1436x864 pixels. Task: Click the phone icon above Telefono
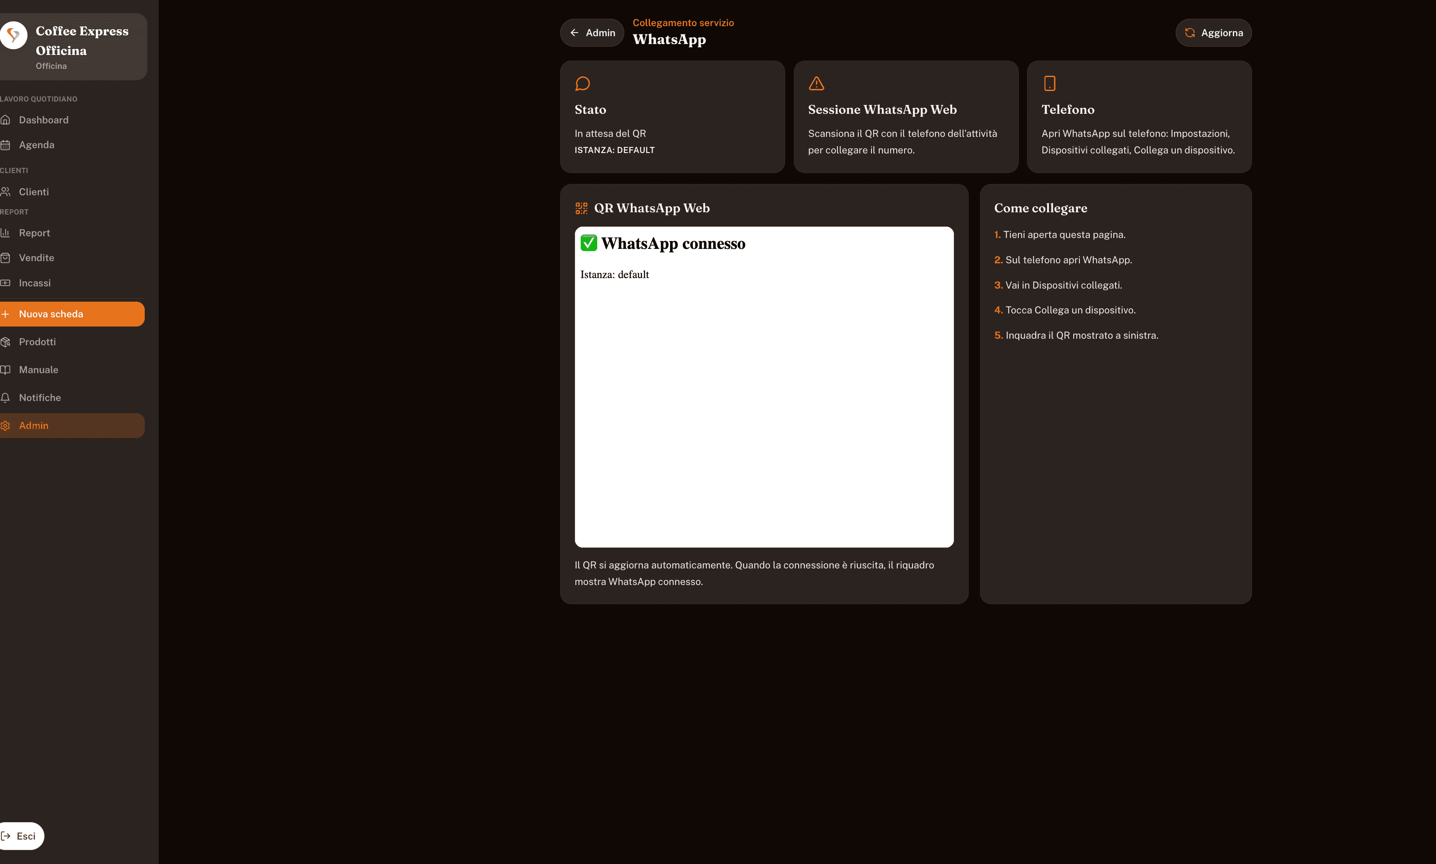tap(1049, 83)
